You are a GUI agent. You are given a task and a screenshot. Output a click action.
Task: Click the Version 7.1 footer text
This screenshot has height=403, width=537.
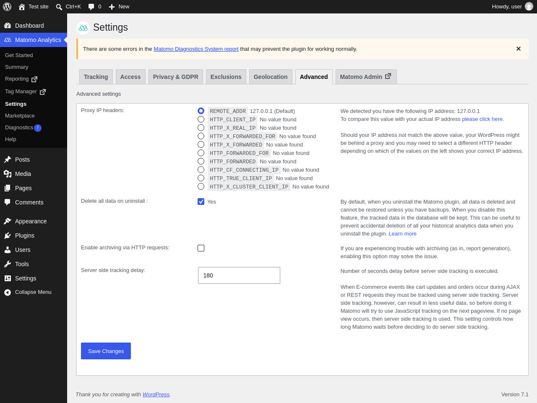515,394
